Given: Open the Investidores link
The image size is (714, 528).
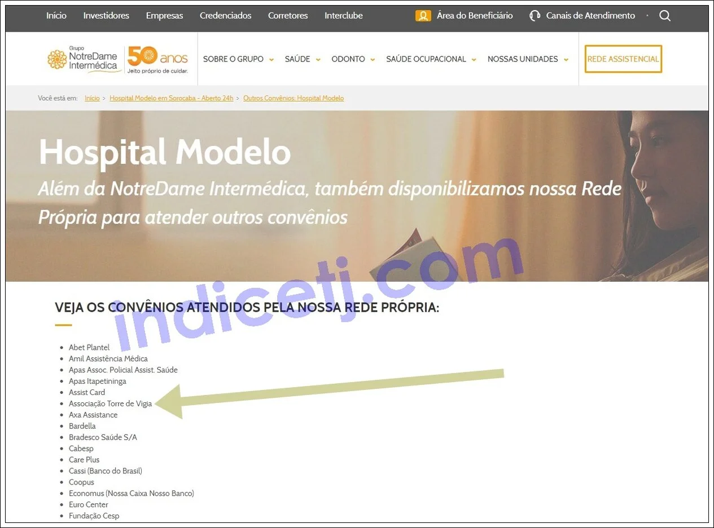Looking at the screenshot, I should [106, 16].
